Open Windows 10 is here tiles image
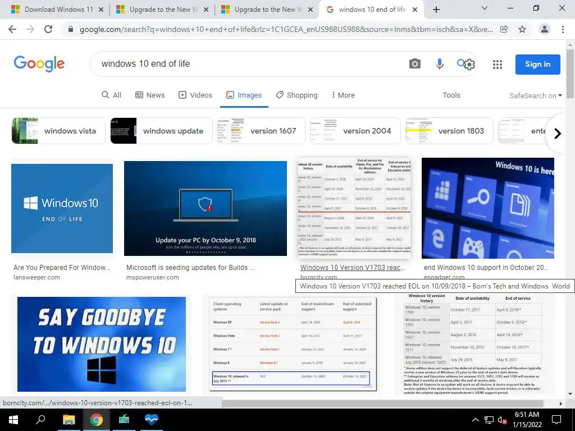575x431 pixels. point(488,208)
